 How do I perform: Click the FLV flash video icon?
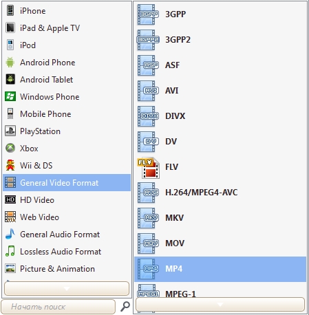point(148,168)
